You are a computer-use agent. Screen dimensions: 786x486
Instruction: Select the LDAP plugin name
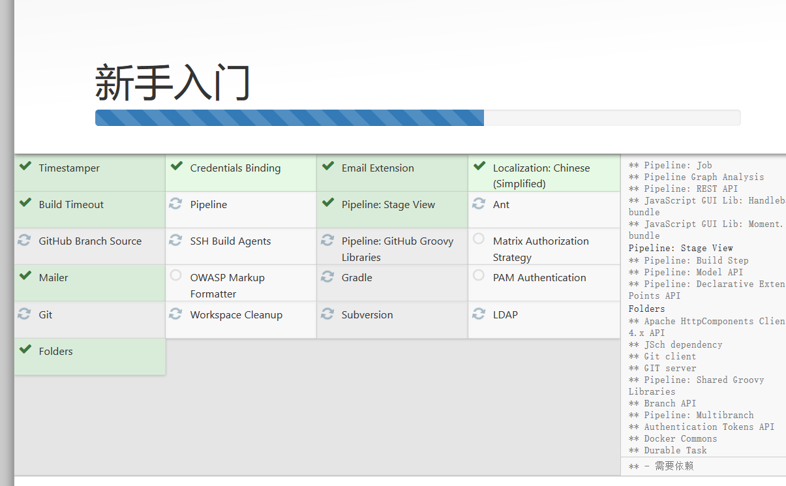506,315
